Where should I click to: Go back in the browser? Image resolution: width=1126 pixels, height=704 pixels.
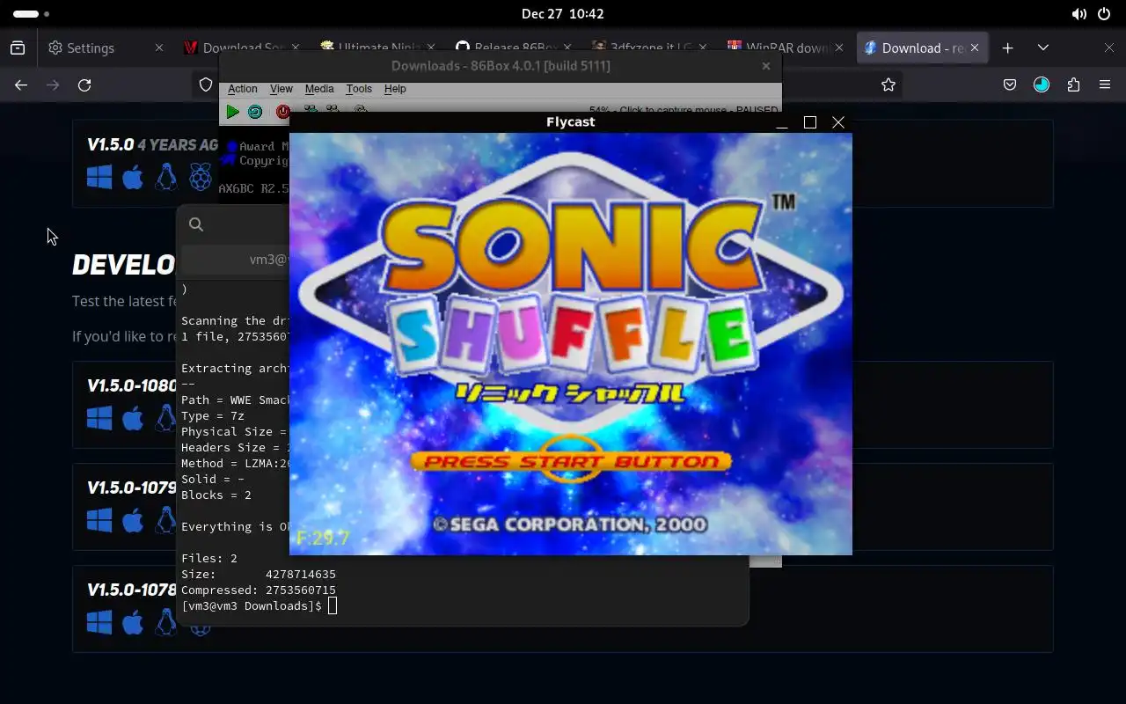pos(21,84)
